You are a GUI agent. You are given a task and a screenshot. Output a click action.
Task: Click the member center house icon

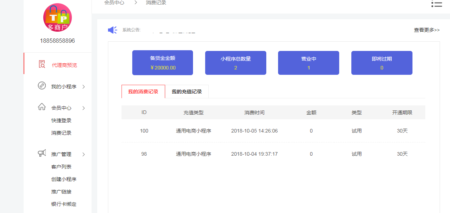pyautogui.click(x=42, y=107)
